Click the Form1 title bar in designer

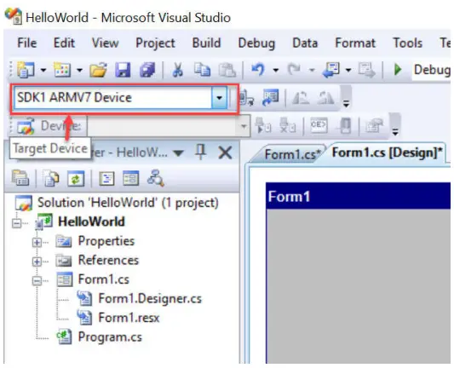coord(358,196)
